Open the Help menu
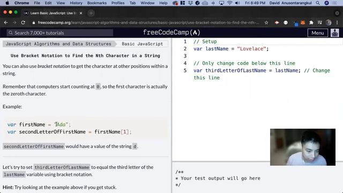The width and height of the screenshot is (343, 193). [x=163, y=3]
